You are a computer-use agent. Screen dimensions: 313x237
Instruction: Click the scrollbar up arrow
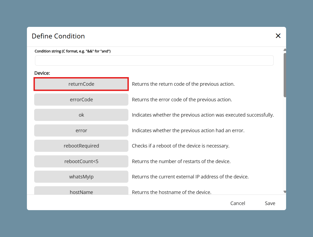click(x=285, y=50)
